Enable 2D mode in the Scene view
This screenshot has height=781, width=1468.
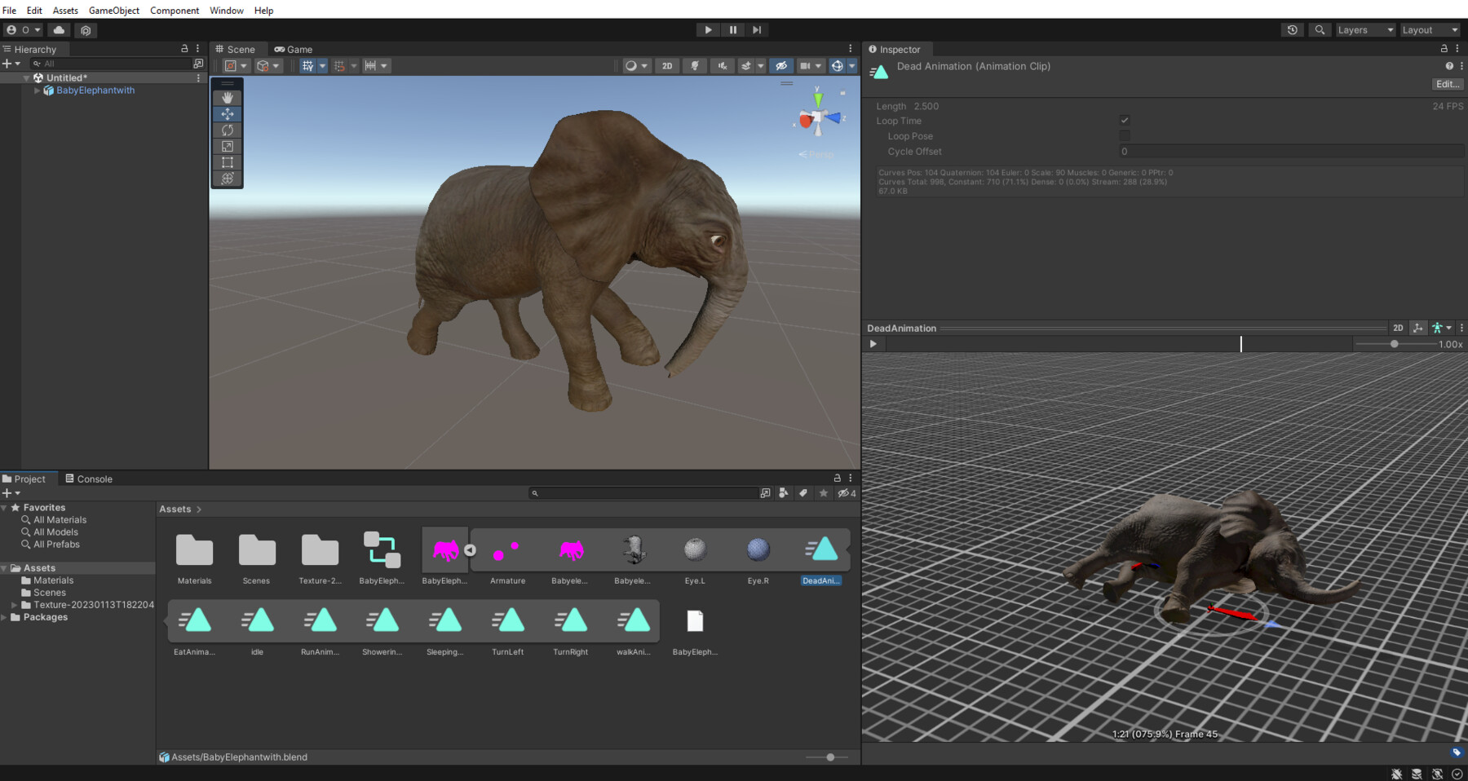[x=666, y=66]
